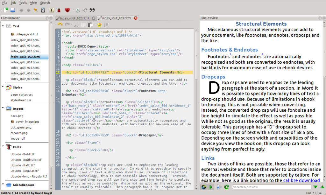Click the smart quotes icon
This screenshot has height=195, width=326.
pyautogui.click(x=92, y=10)
